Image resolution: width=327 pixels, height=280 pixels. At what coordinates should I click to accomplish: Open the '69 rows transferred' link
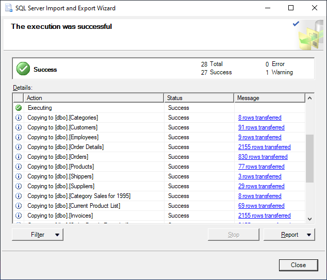click(261, 206)
